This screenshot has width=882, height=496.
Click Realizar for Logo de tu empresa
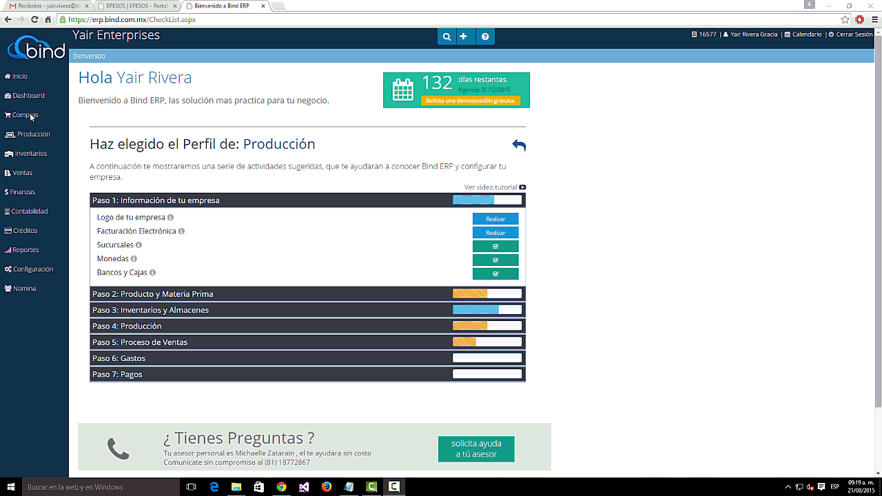click(x=495, y=219)
